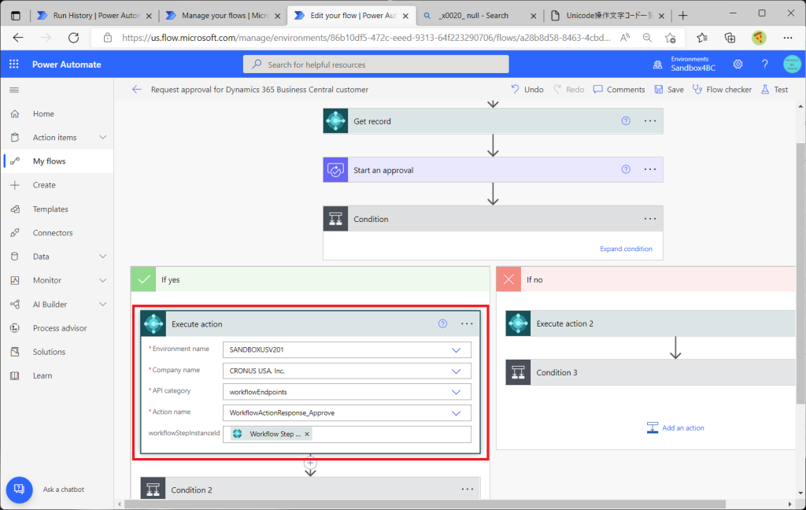Click the Business Central icon on Get record
Screen dimensions: 806x510
click(x=335, y=121)
